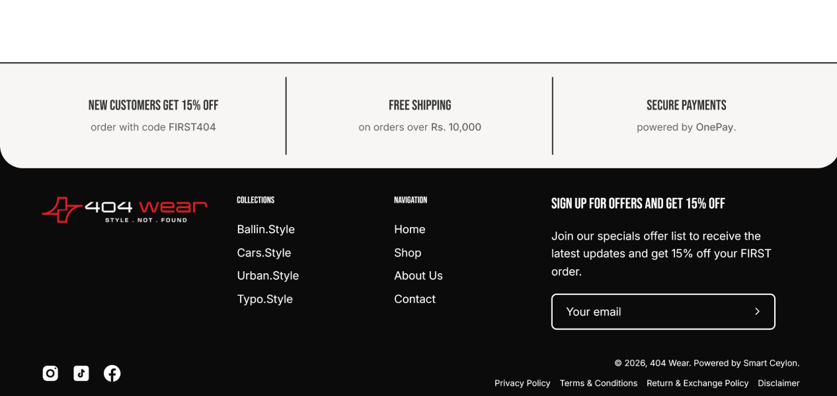Viewport: 837px width, 396px height.
Task: Open the Shop navigation link
Action: (407, 253)
